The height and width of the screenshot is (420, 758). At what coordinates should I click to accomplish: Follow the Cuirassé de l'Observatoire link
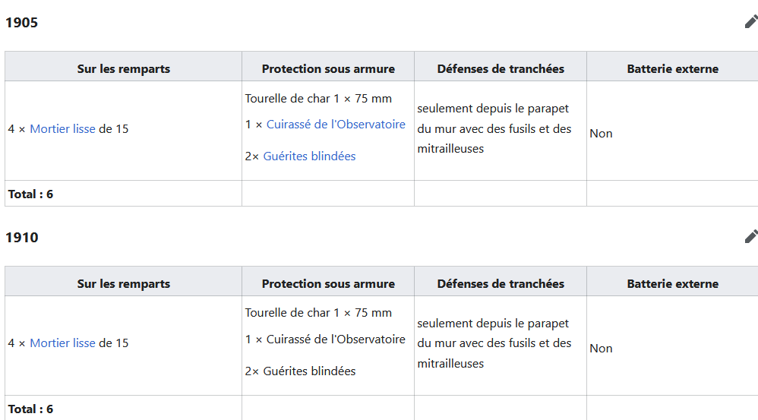point(336,125)
